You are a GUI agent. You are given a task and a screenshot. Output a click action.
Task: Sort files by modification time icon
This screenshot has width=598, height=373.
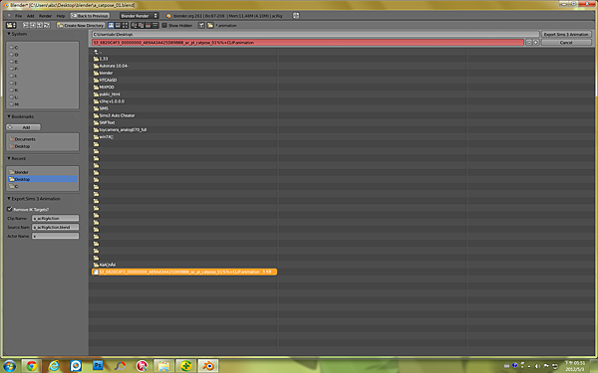pyautogui.click(x=148, y=25)
